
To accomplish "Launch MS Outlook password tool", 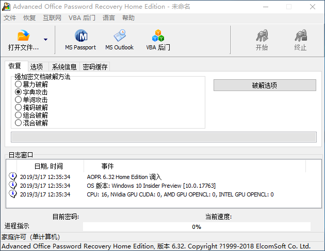I will [x=119, y=40].
